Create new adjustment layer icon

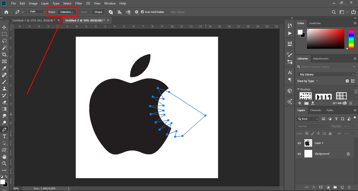pos(328,187)
